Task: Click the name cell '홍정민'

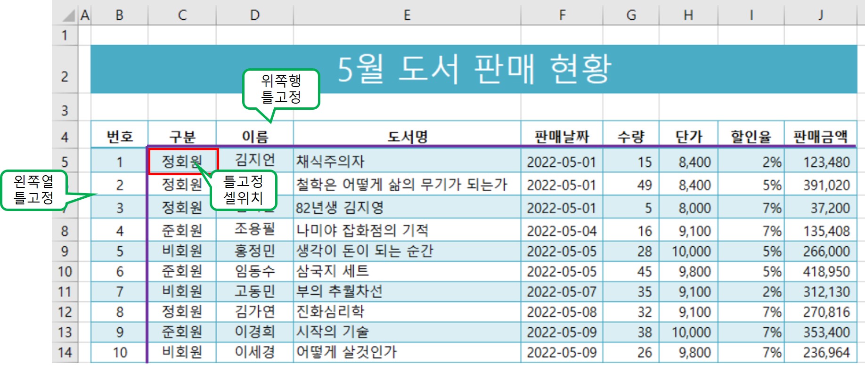Action: (x=255, y=251)
